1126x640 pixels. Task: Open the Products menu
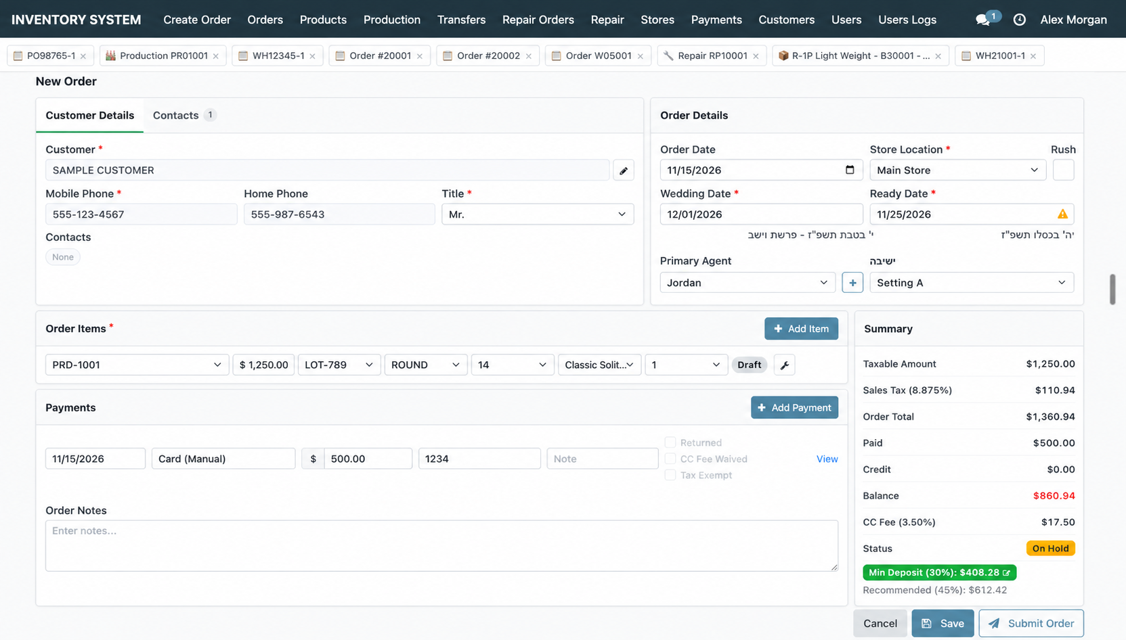(323, 20)
